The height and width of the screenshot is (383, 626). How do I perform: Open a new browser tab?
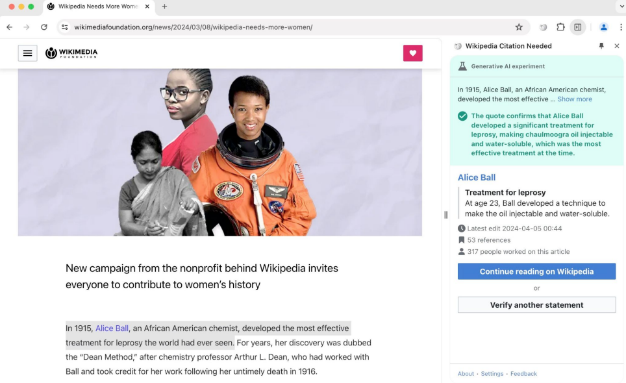164,6
